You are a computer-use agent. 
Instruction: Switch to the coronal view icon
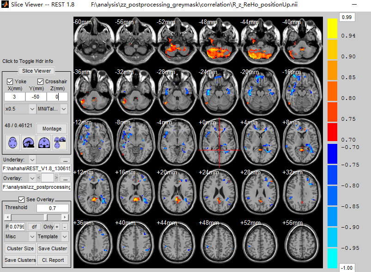[x=44, y=142]
